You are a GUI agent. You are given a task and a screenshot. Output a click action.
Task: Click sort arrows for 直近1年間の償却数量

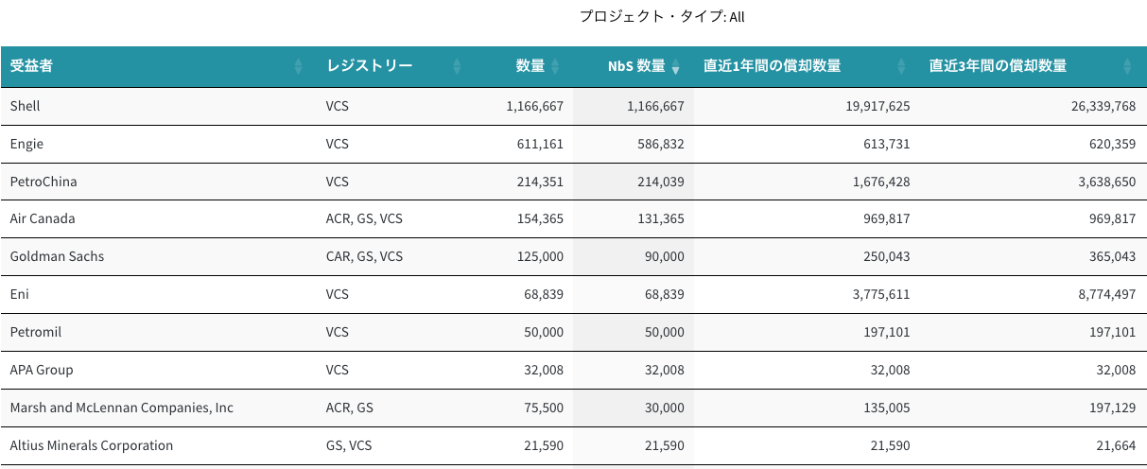pyautogui.click(x=901, y=67)
